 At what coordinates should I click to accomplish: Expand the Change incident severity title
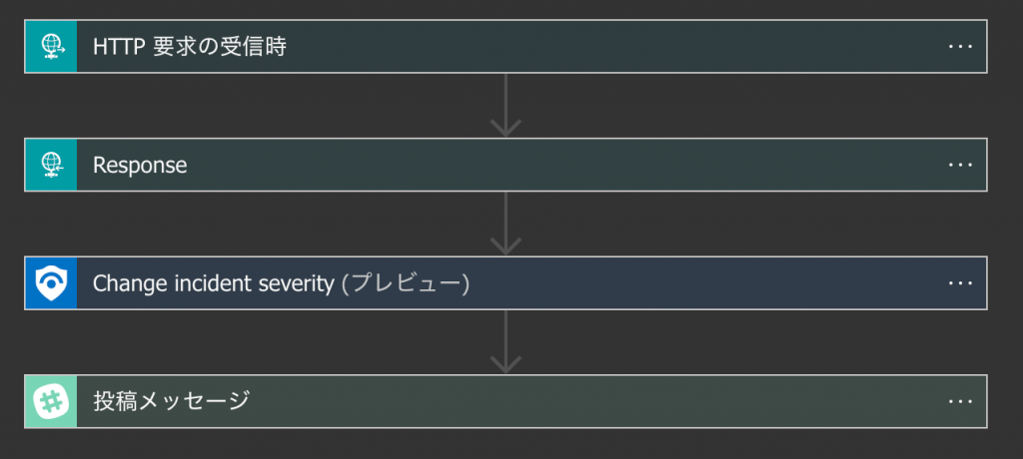pos(214,283)
